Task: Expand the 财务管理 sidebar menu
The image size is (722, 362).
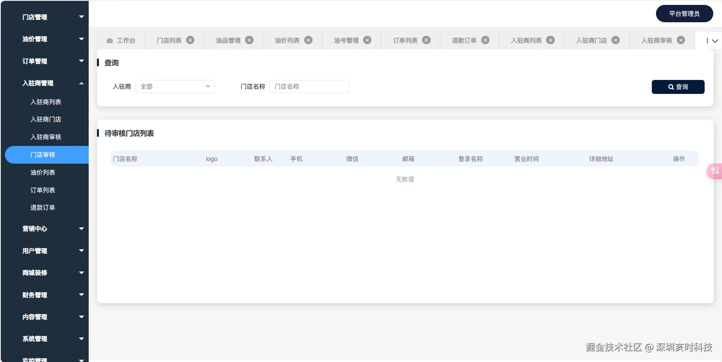Action: tap(45, 295)
